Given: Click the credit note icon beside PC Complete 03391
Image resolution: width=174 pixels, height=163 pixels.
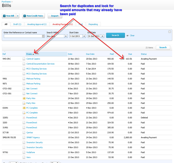Looking at the screenshot, I should (24, 108).
